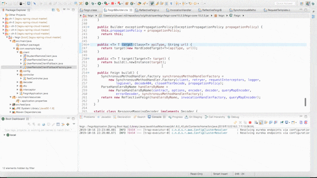Screen dimensions: 317x178
Task: Select StudentRemoteClient.java in the tree
Action: 42,56
